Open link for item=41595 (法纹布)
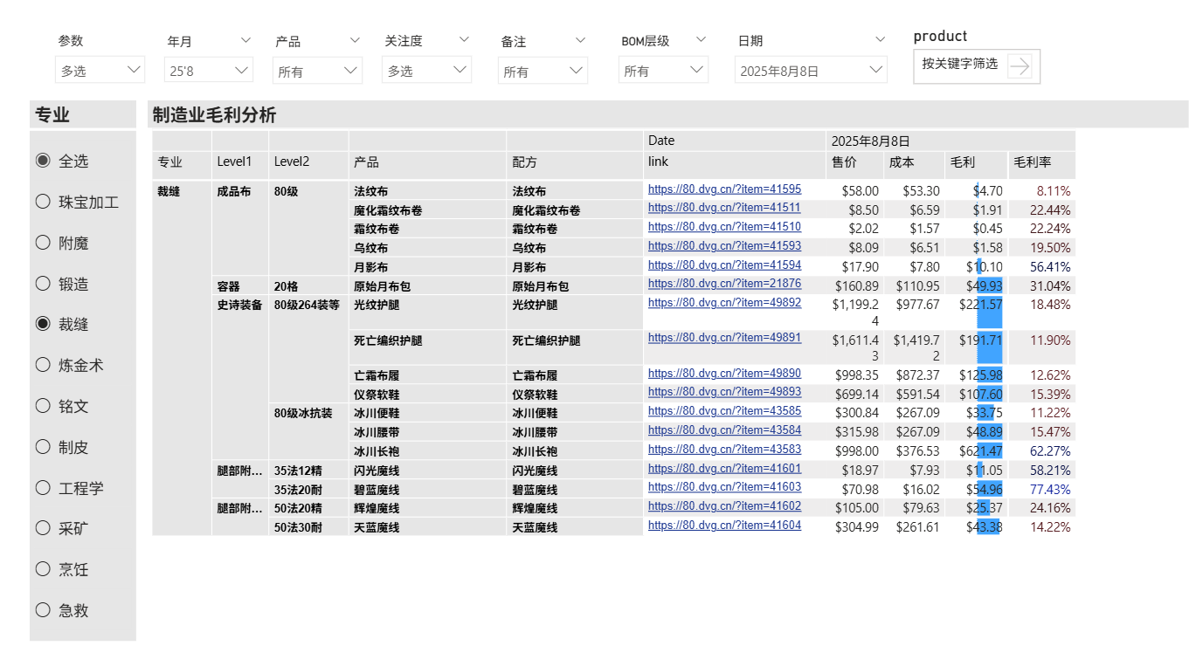 (724, 189)
